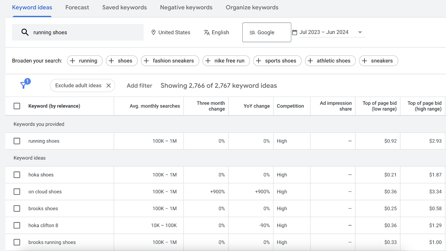Add the athletic shoes suggestion
The image size is (446, 251).
click(x=330, y=61)
